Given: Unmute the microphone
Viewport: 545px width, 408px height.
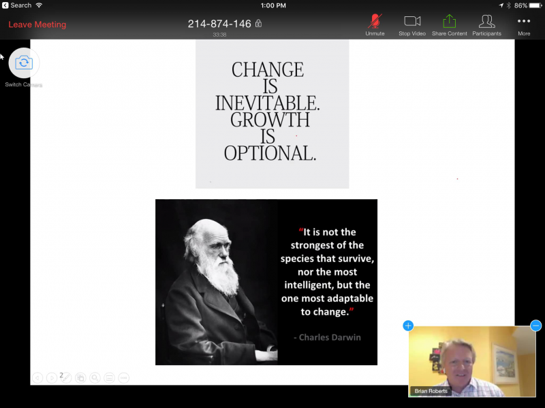Looking at the screenshot, I should [x=375, y=25].
